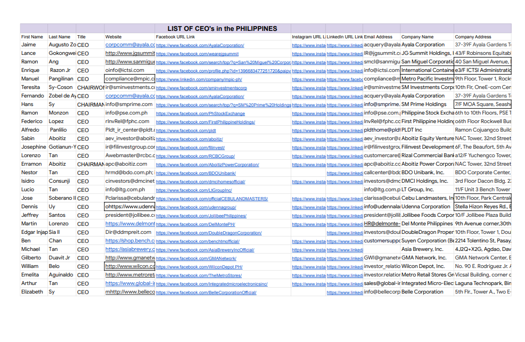Image resolution: width=525 pixels, height=342 pixels.
Task: Open the TheMetroStores Facebook link
Action: coord(199,275)
